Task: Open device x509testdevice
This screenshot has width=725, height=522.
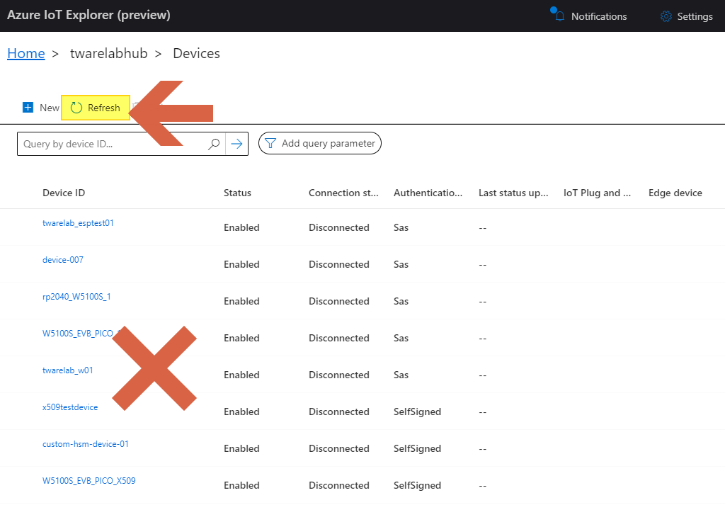Action: click(x=70, y=407)
